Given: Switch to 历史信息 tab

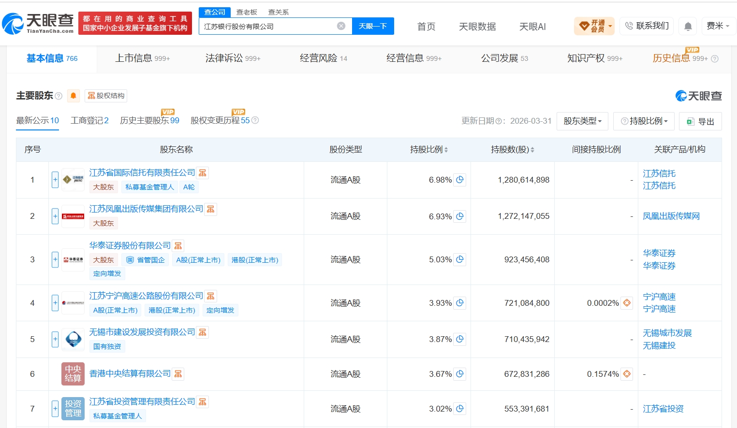Looking at the screenshot, I should [680, 58].
